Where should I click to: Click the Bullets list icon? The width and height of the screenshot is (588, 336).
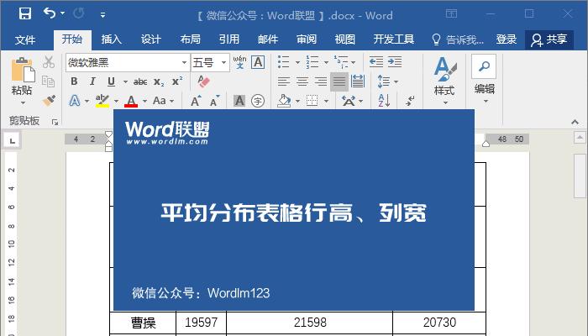(x=284, y=62)
